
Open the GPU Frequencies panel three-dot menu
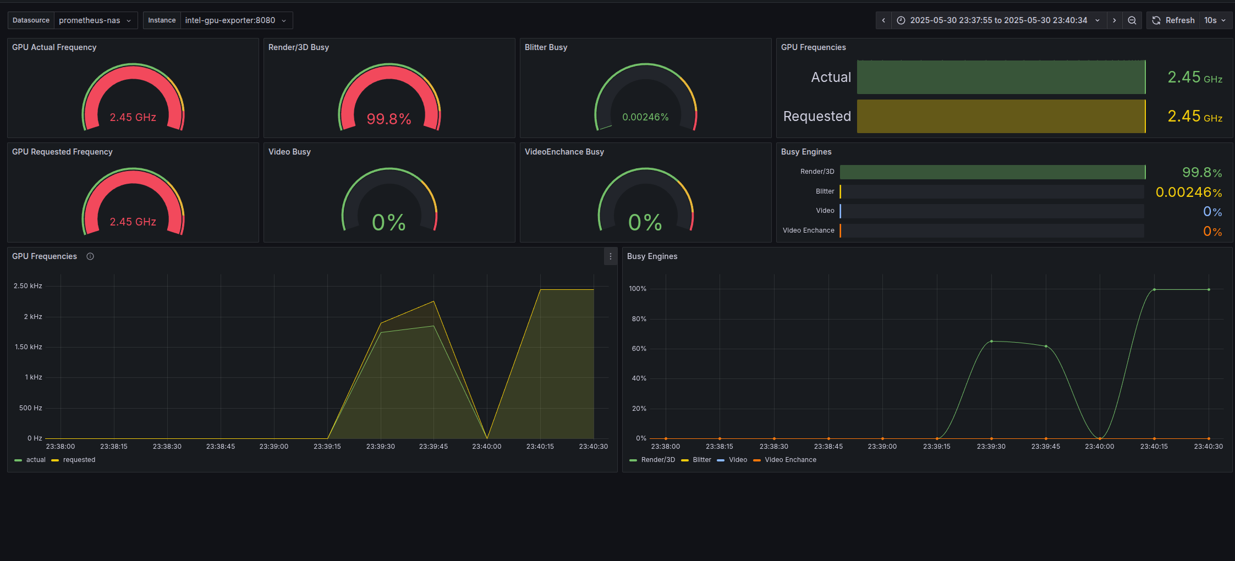tap(611, 256)
